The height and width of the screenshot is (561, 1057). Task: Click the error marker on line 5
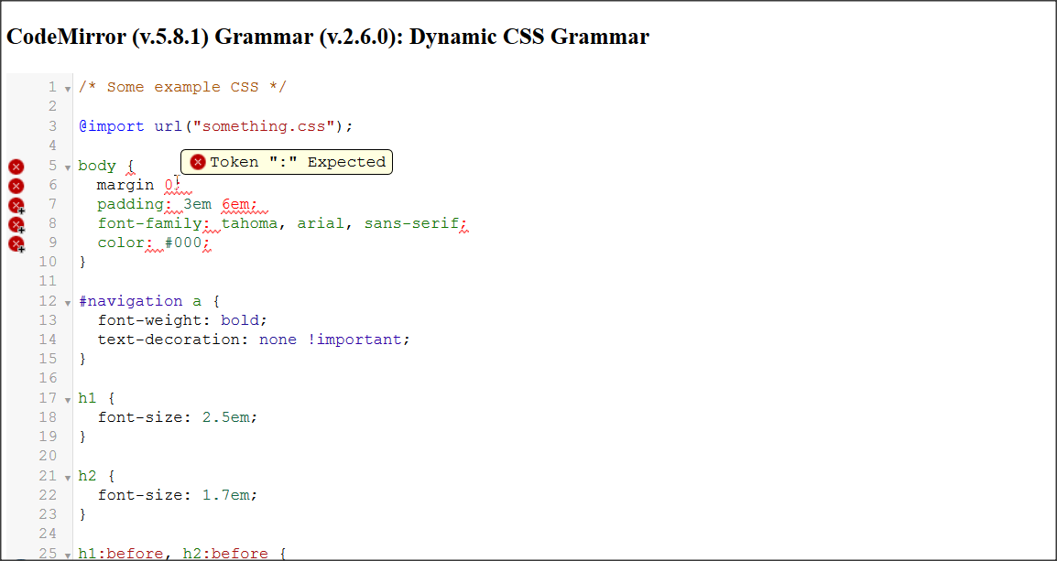click(x=16, y=167)
